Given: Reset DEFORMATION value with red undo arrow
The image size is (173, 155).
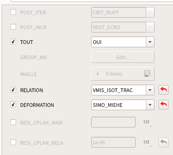Looking at the screenshot, I should click(x=164, y=105).
